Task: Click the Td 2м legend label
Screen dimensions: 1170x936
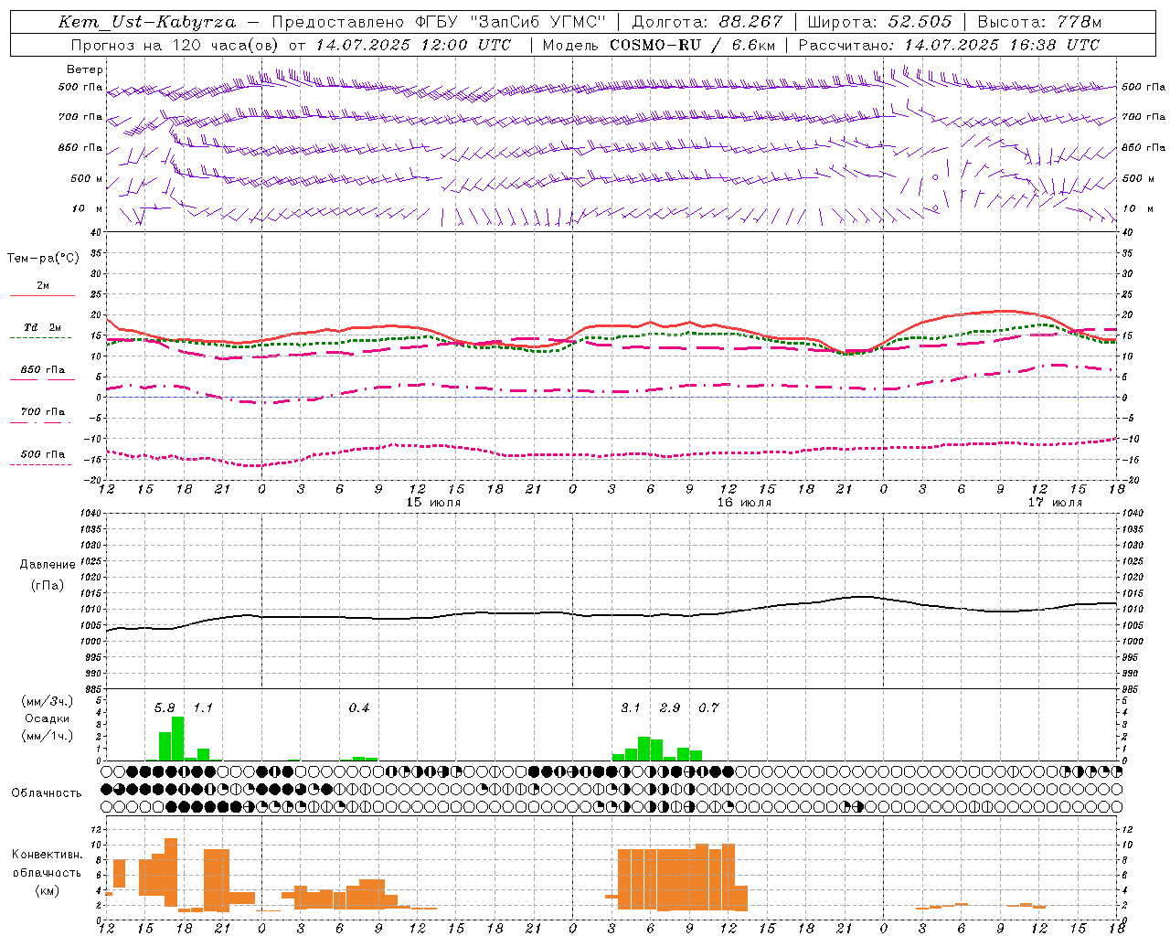Action: [x=42, y=327]
